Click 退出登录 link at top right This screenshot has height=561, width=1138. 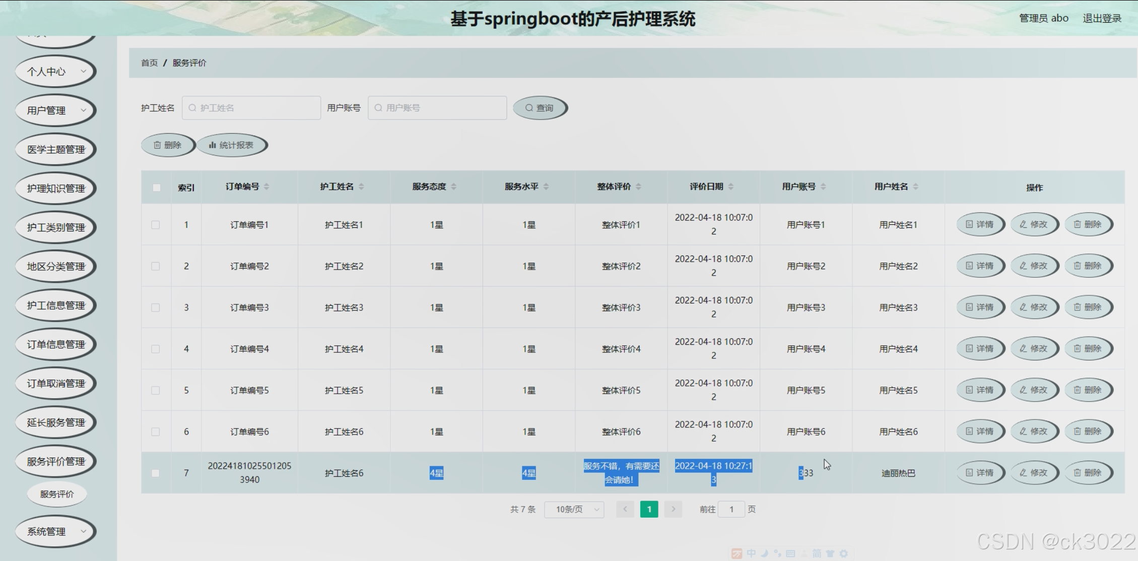pyautogui.click(x=1102, y=19)
